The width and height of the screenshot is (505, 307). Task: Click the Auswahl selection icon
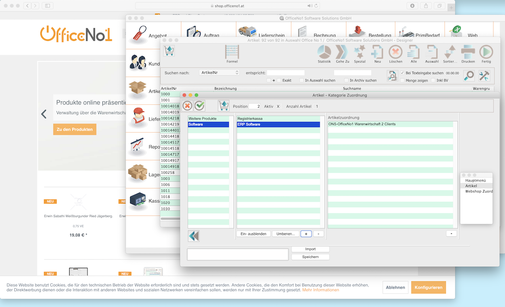click(x=432, y=52)
